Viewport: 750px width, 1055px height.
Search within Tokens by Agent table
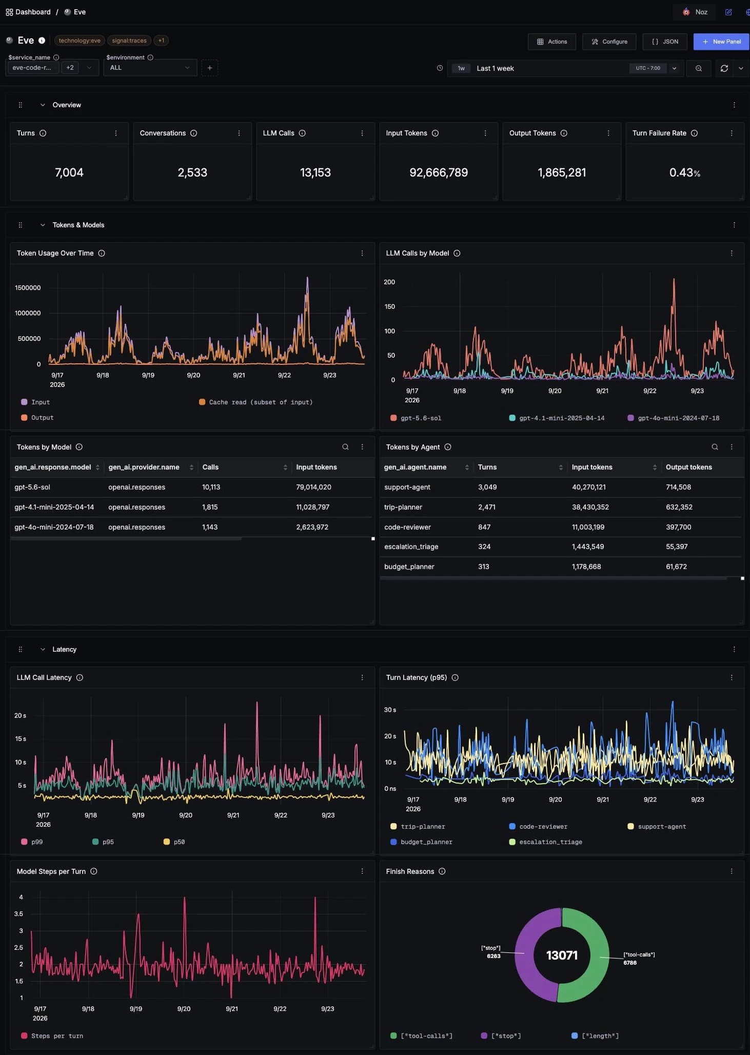coord(715,447)
